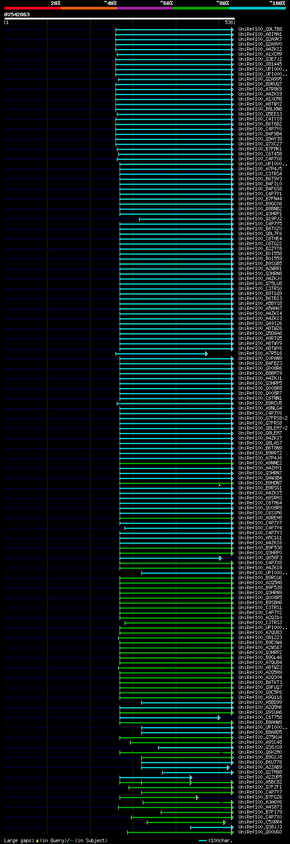Select hit UniRef100_A8TWY2

click(260, 104)
